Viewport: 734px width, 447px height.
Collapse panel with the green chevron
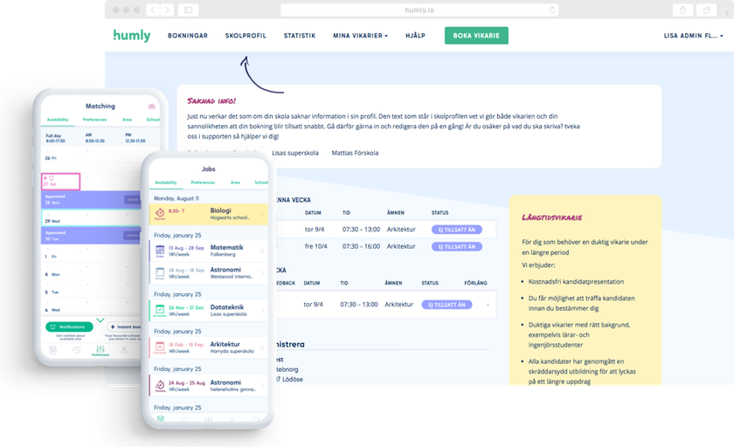tap(100, 320)
